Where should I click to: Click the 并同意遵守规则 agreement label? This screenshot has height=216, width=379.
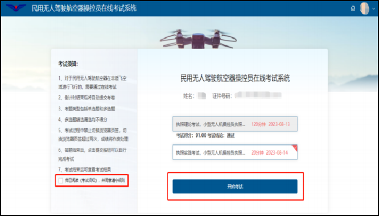click(113, 180)
